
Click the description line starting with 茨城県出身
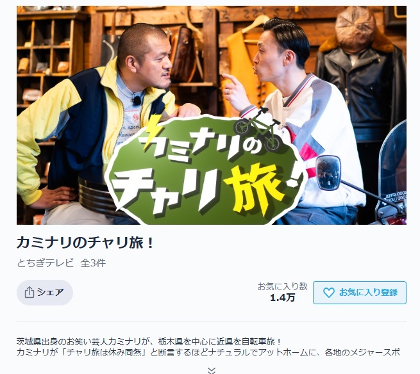click(x=149, y=341)
